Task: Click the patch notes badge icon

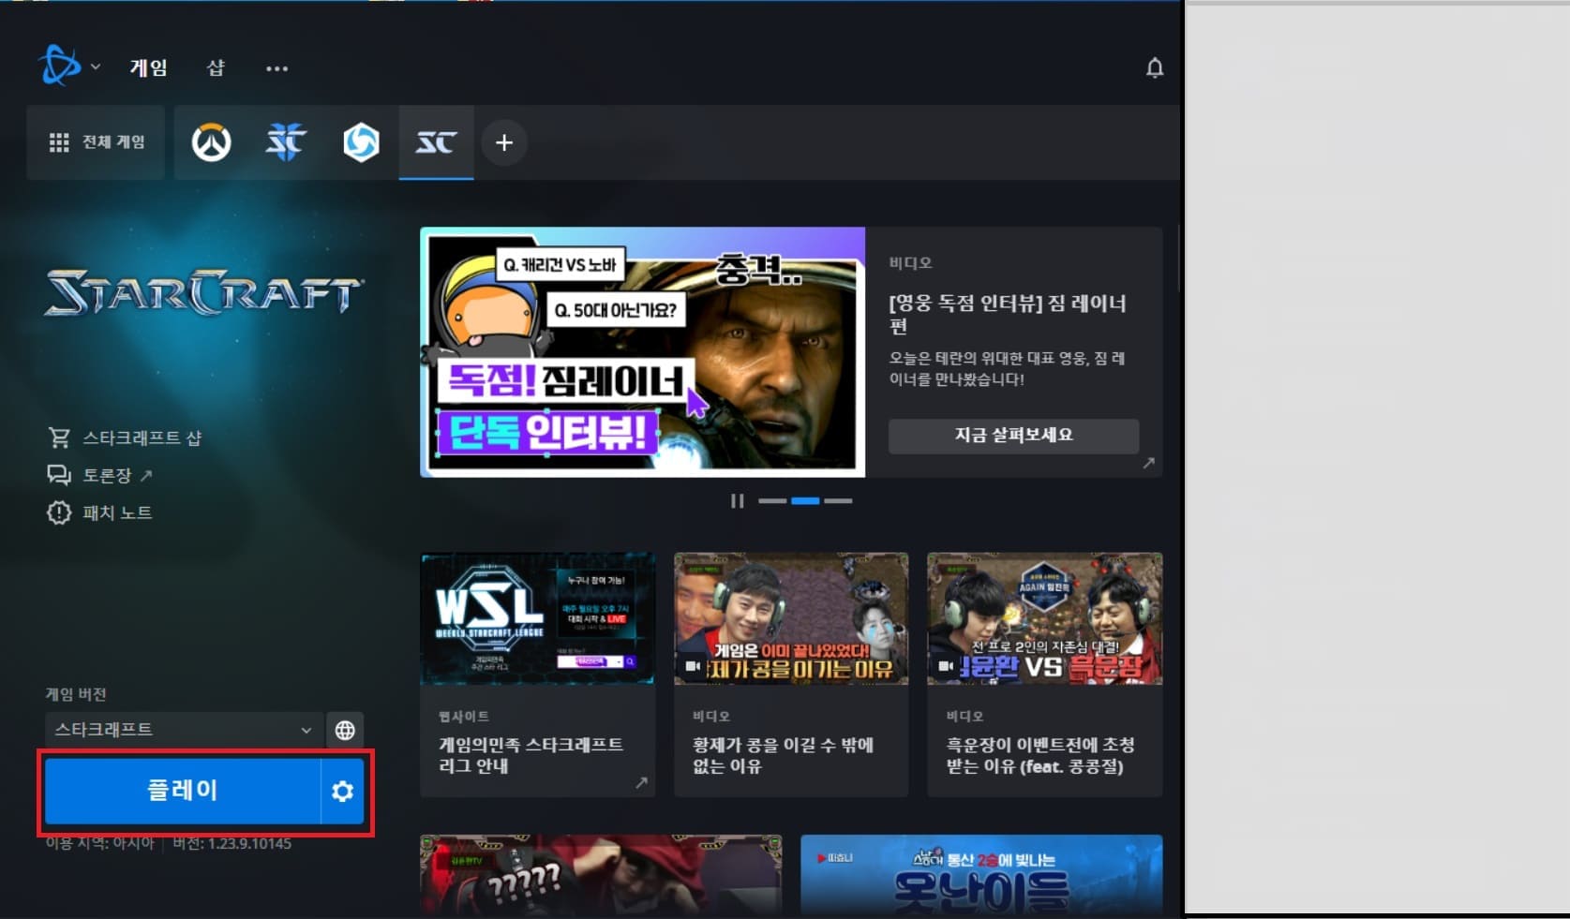Action: 59,512
